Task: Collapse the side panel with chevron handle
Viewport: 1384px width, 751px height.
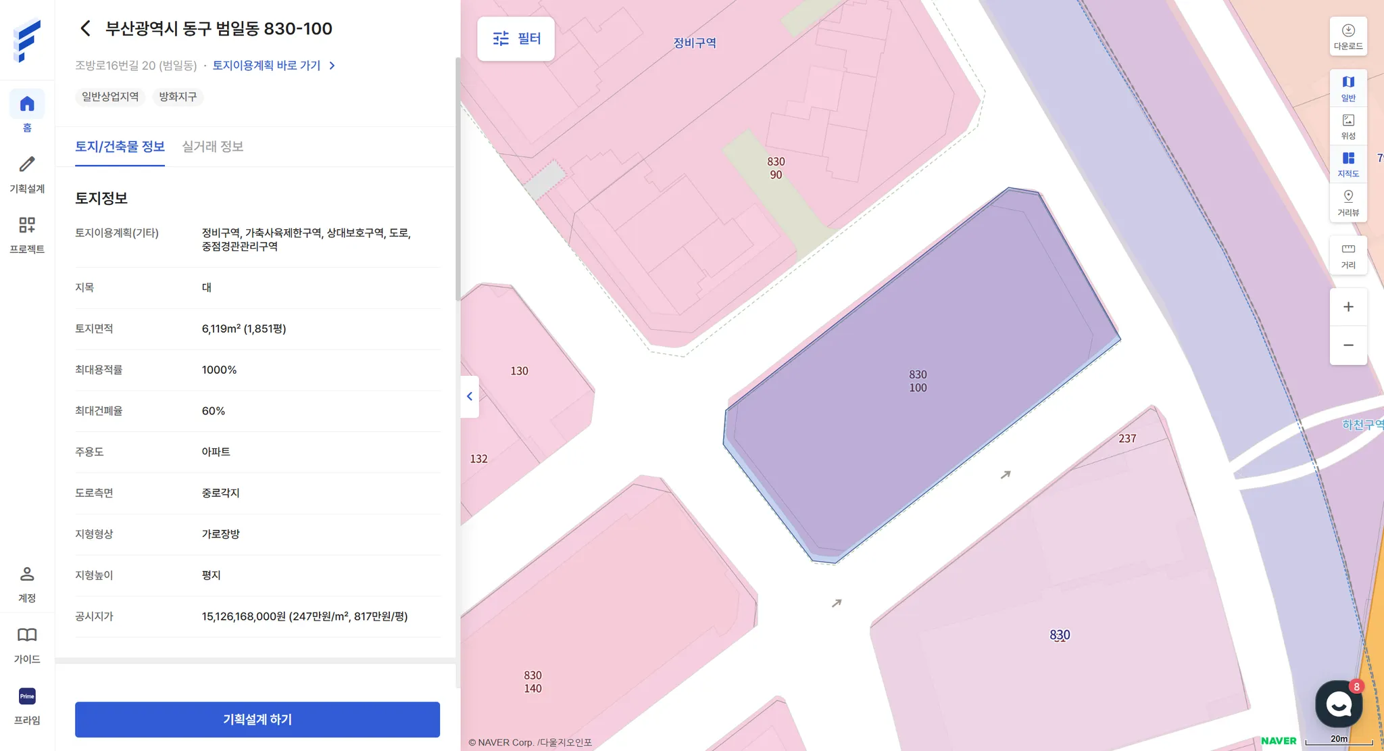Action: coord(470,397)
